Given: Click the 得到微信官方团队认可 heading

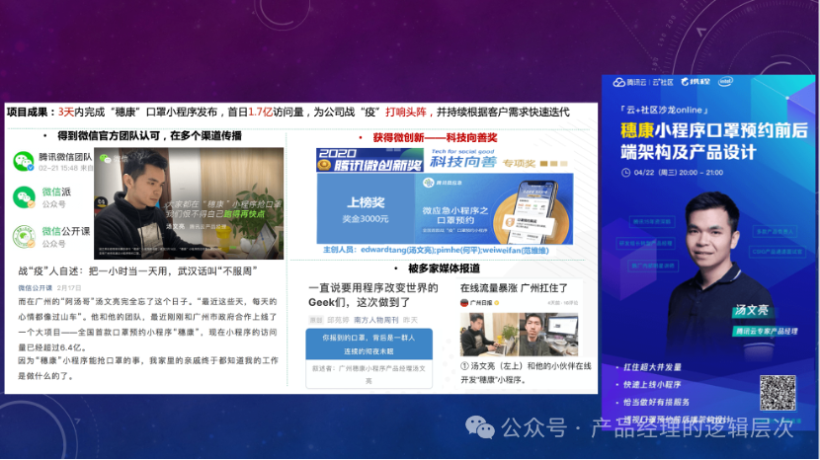Looking at the screenshot, I should click(149, 136).
